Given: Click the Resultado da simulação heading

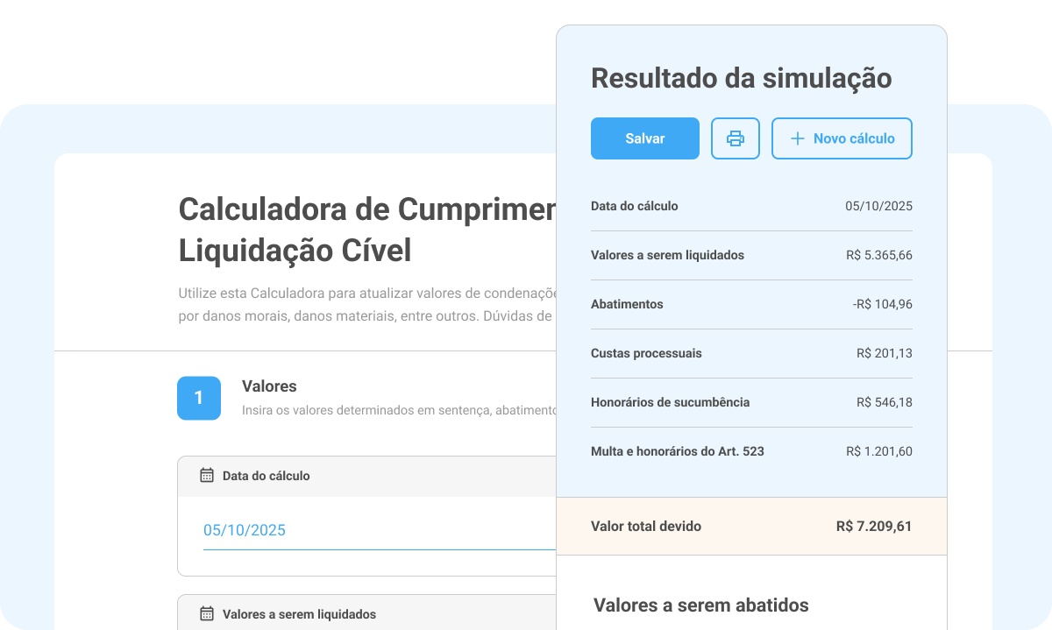Looking at the screenshot, I should click(x=742, y=79).
